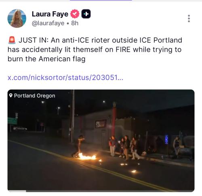Play the Portland street fire video
Viewport: 202px width, 196px height.
(101, 141)
